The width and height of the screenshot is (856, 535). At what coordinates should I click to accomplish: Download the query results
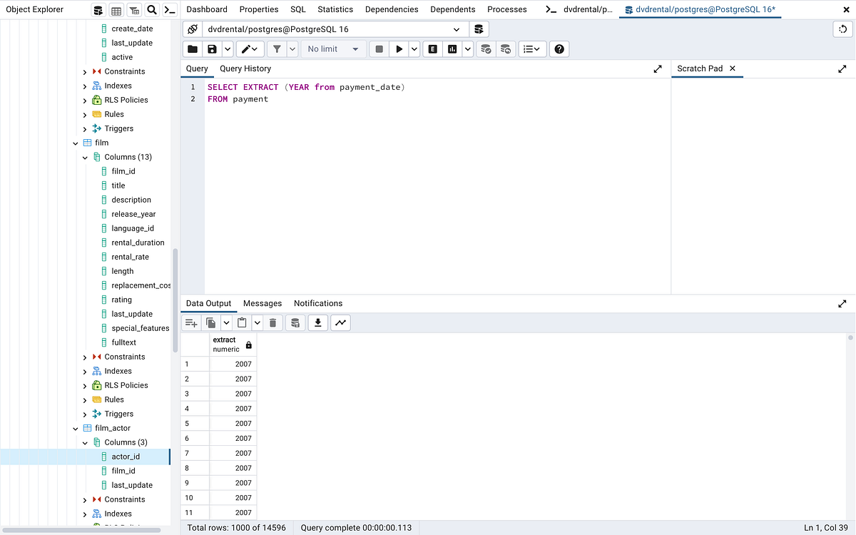tap(317, 322)
